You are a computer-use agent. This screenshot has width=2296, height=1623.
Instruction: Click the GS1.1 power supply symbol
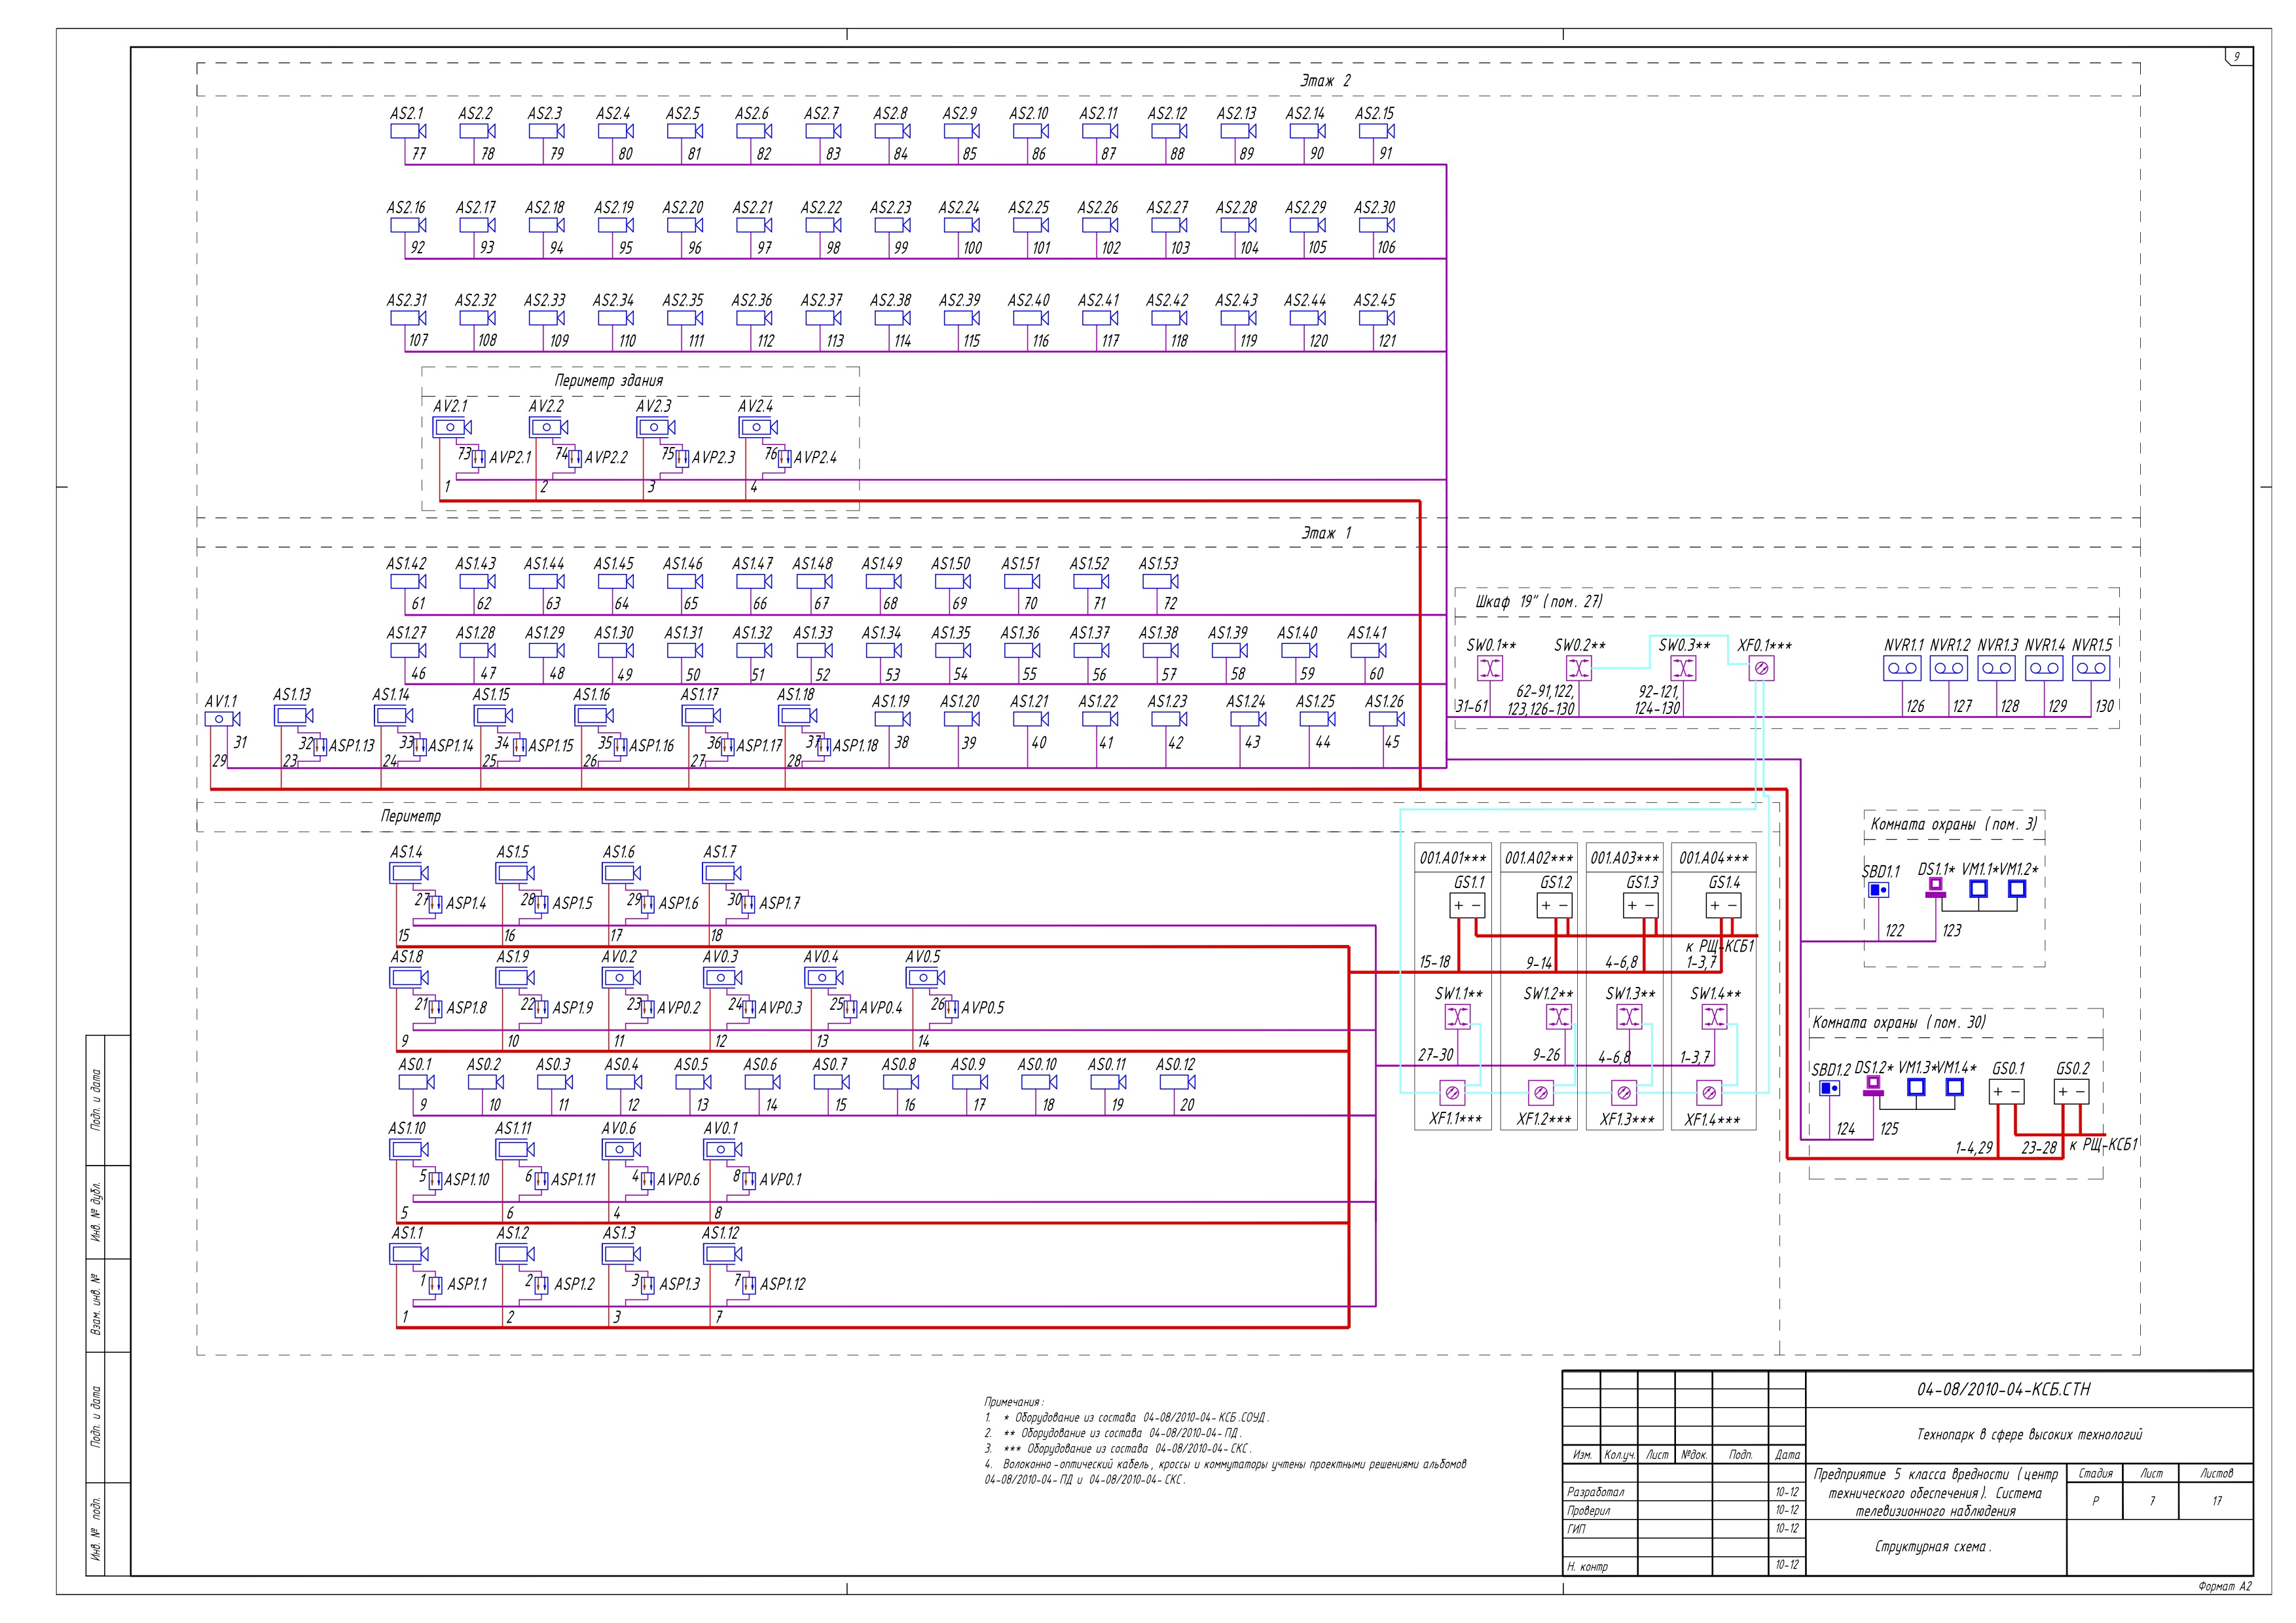[1467, 906]
